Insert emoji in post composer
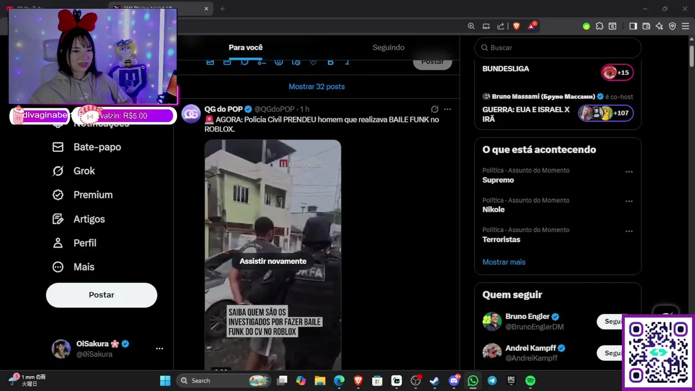This screenshot has width=695, height=391. 279,62
